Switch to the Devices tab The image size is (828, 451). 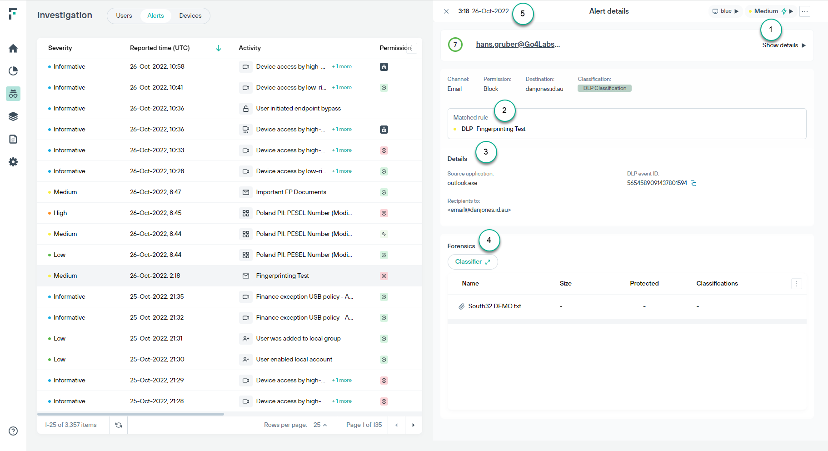click(190, 16)
